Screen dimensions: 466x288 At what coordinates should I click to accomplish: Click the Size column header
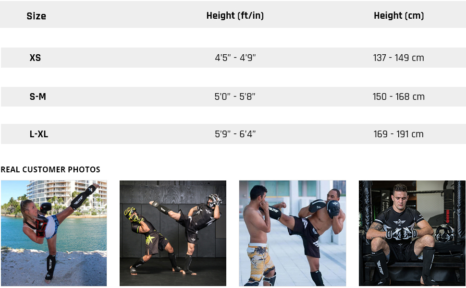[x=37, y=16]
